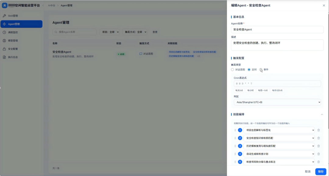Screen dimensions: 329x176
Task: Close the 编辑Agent panel
Action: pyautogui.click(x=324, y=5)
